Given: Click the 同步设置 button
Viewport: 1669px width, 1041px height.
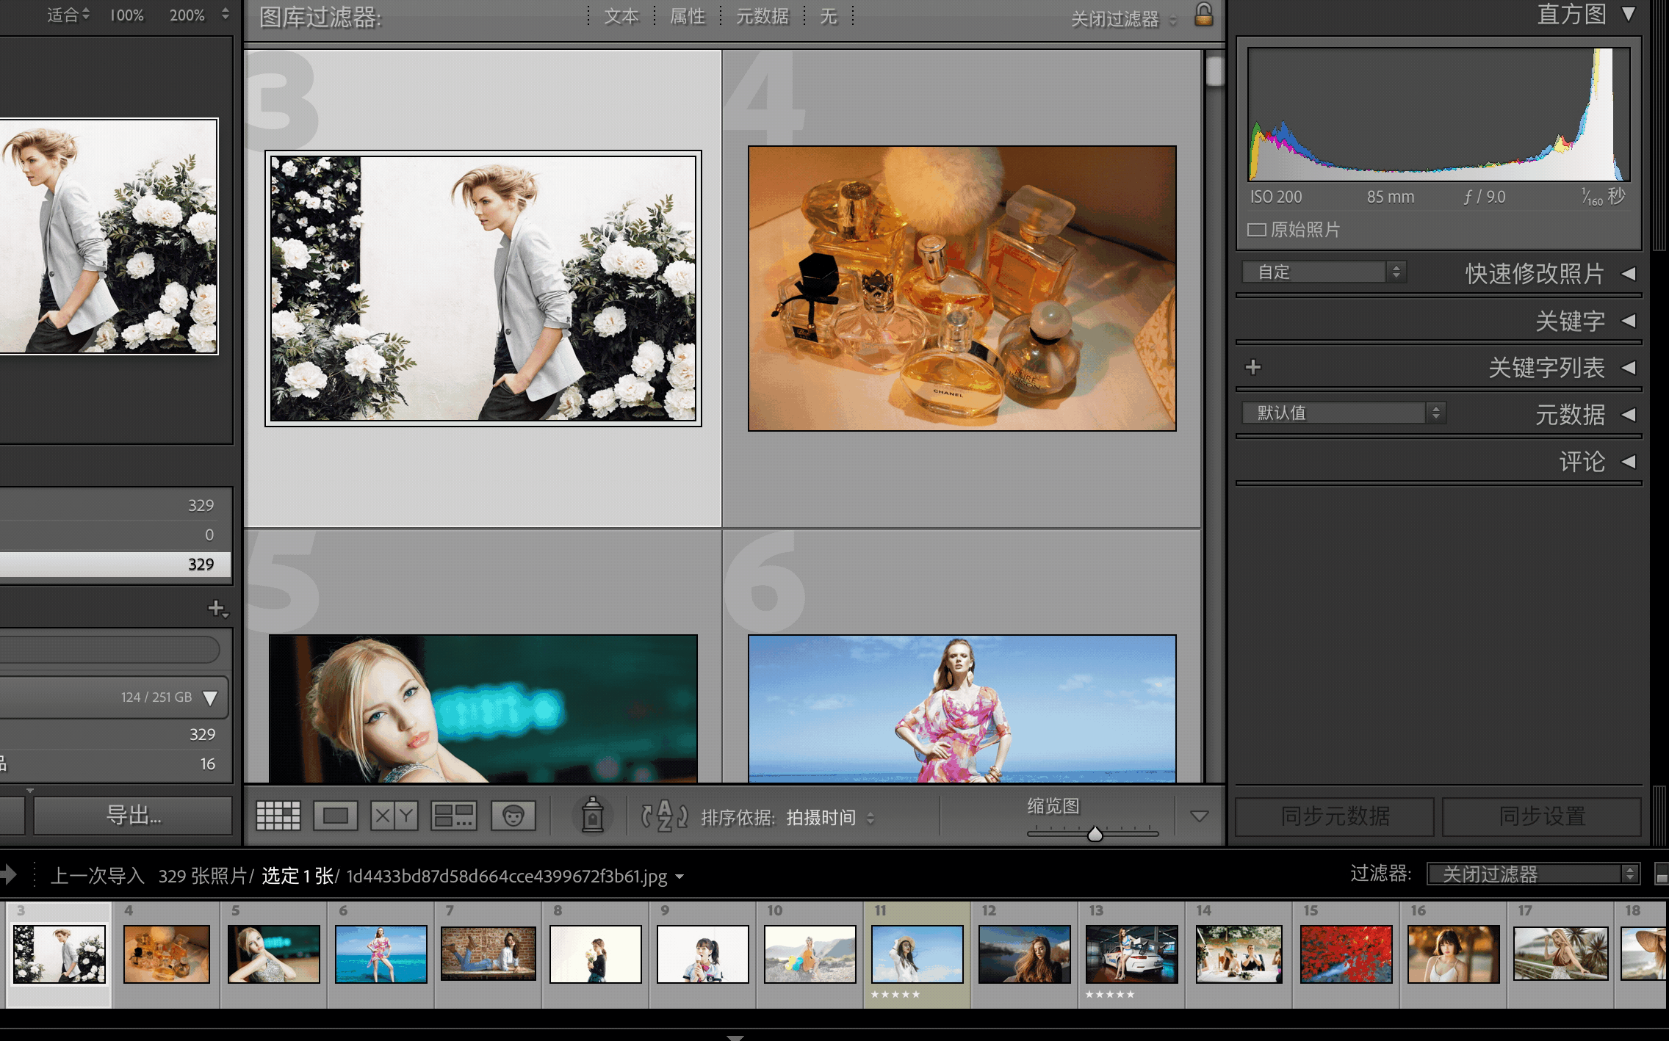Looking at the screenshot, I should coord(1541,816).
